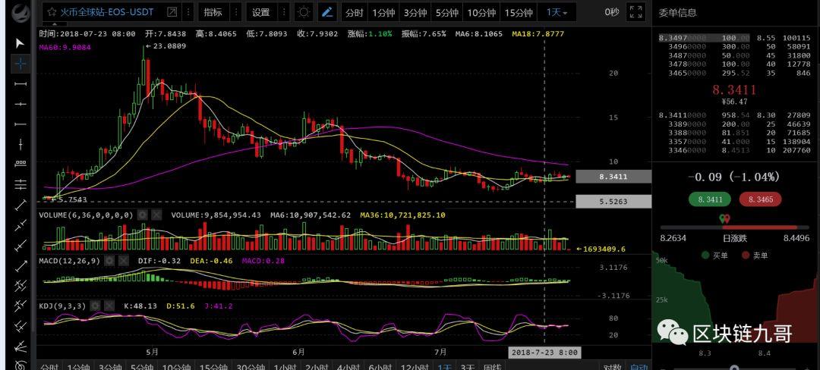Click the VOLUME(6,36,0,0,0,0) label
Viewport: 820px width, 370px height.
[86, 215]
